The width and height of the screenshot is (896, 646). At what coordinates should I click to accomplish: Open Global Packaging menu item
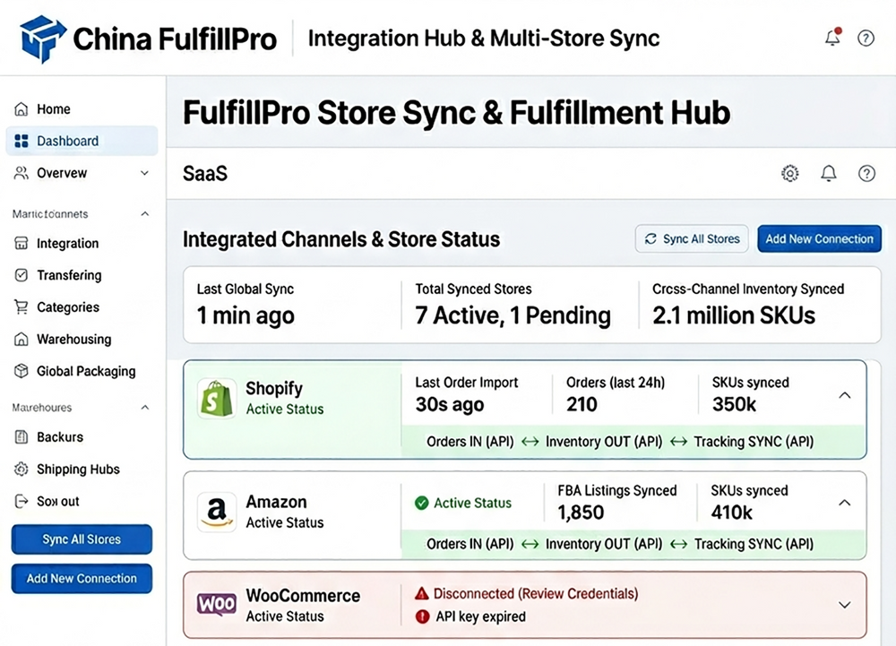[82, 371]
